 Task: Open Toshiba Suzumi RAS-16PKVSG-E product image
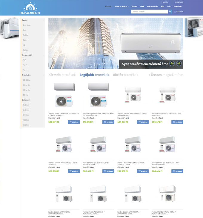[133, 95]
